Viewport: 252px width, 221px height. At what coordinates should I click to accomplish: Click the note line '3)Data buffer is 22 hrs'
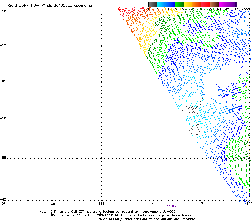pyautogui.click(x=123, y=215)
